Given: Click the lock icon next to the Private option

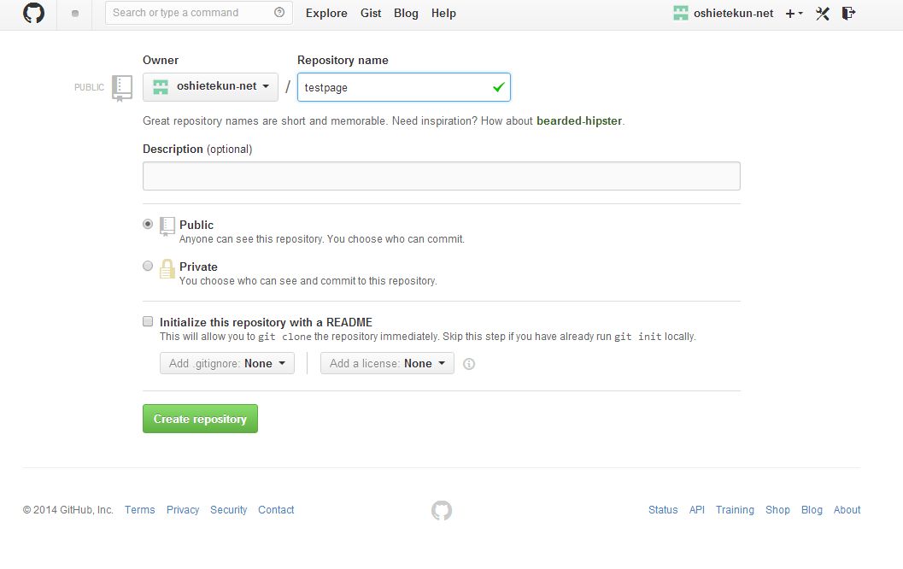Looking at the screenshot, I should [x=167, y=269].
